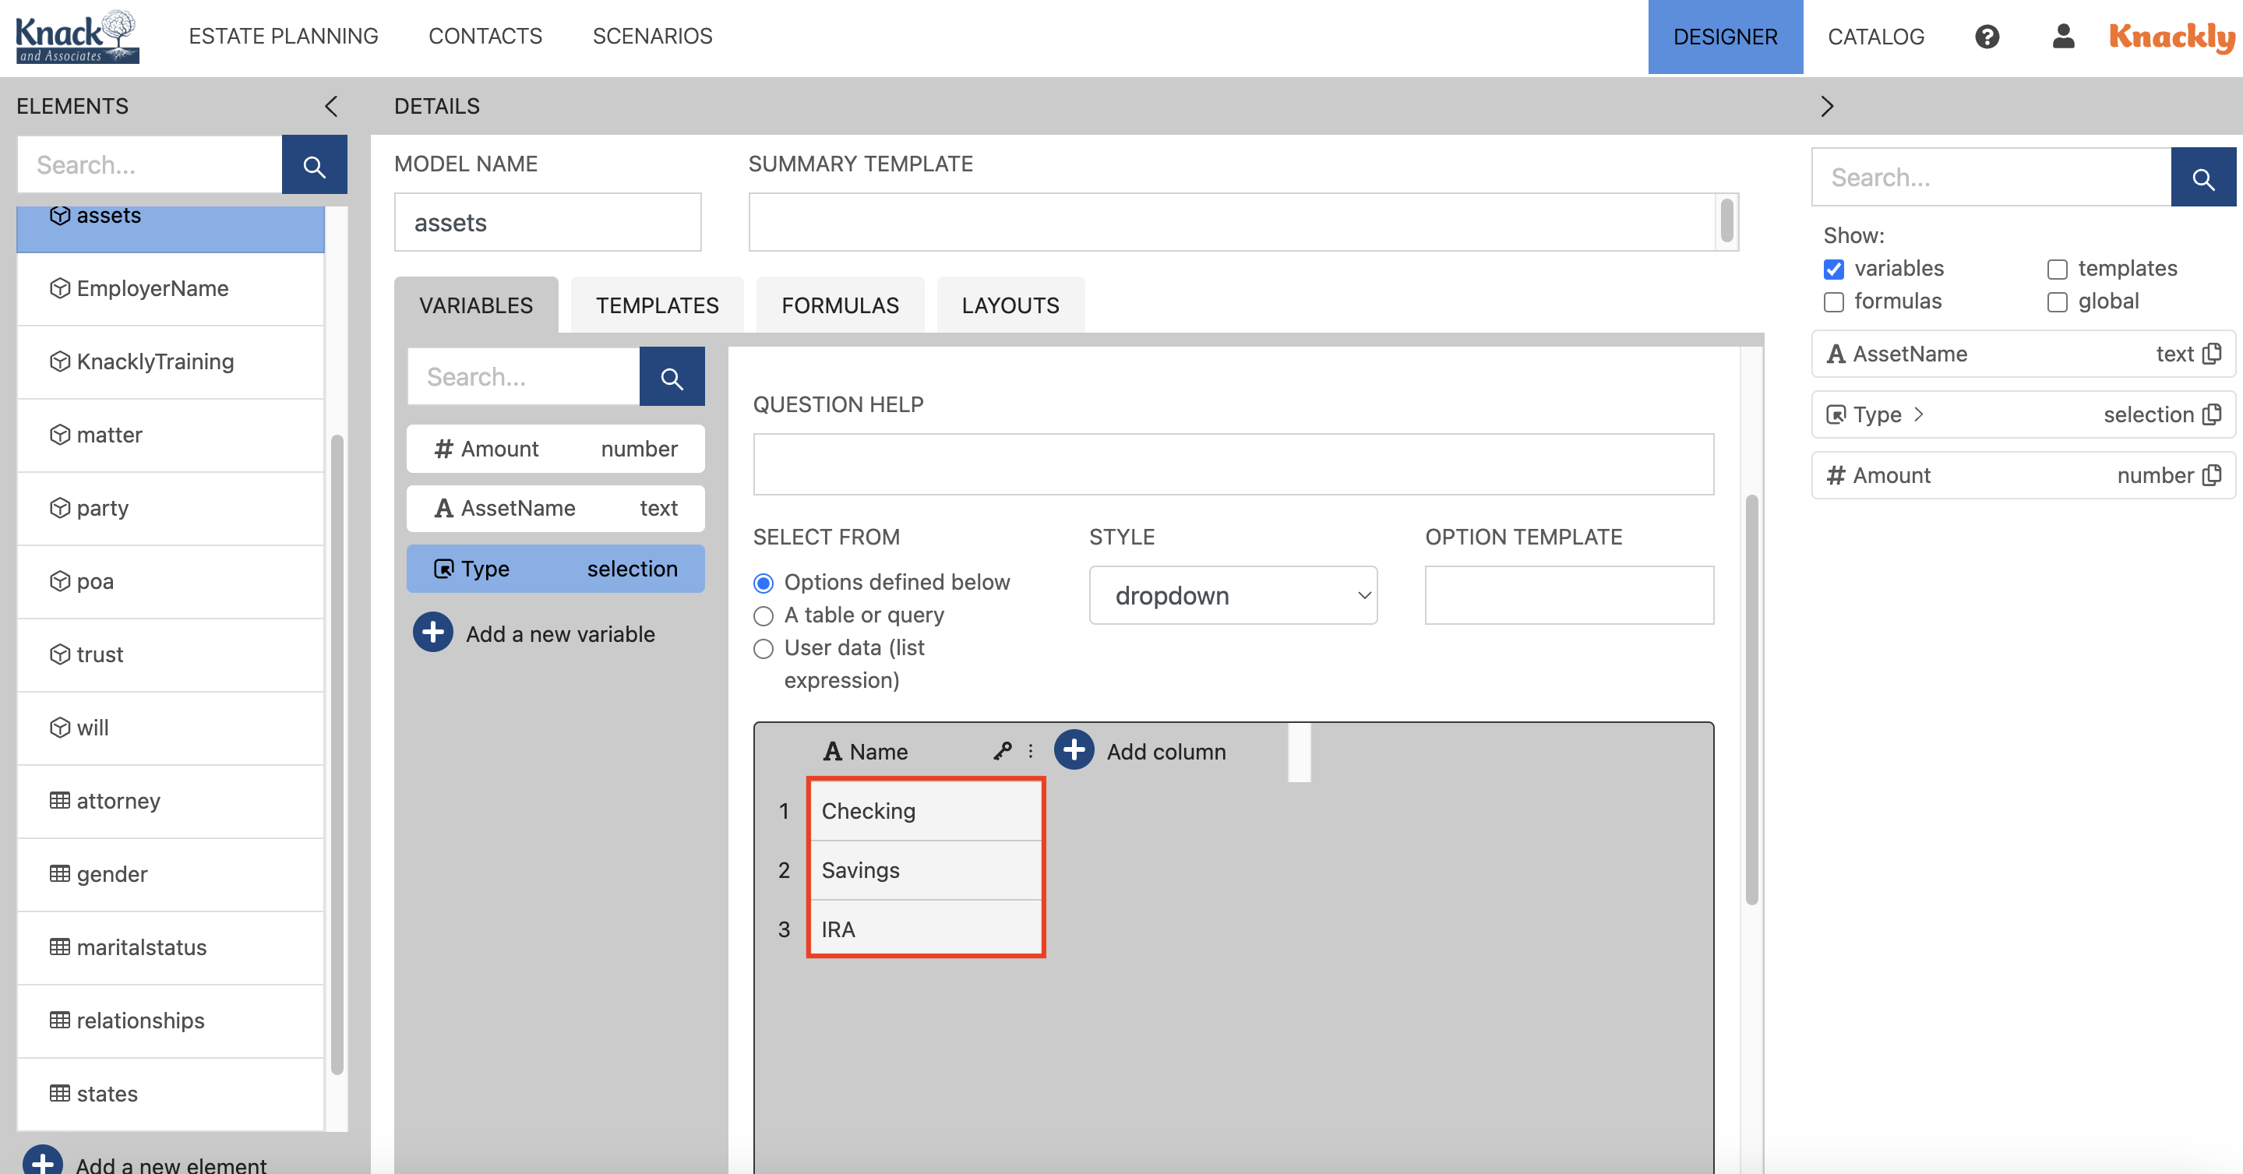
Task: Copy the AssetName variable using its copy icon
Action: pyautogui.click(x=2212, y=354)
